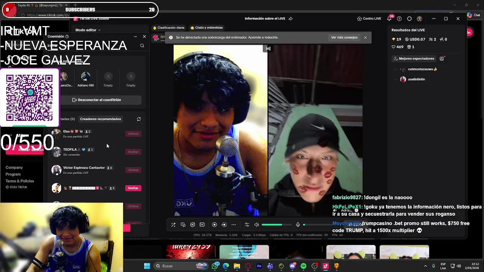Open TikTok LIVE Studio settings gear
This screenshot has height=272, width=484.
[410, 19]
